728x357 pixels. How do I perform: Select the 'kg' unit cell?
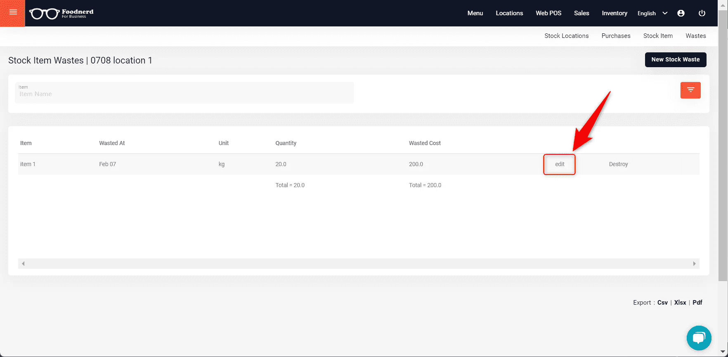pos(222,164)
